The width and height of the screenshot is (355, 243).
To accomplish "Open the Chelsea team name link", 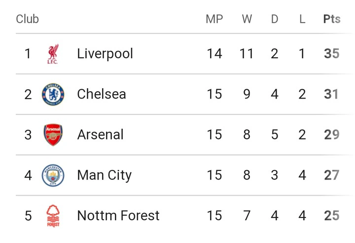I will (102, 94).
